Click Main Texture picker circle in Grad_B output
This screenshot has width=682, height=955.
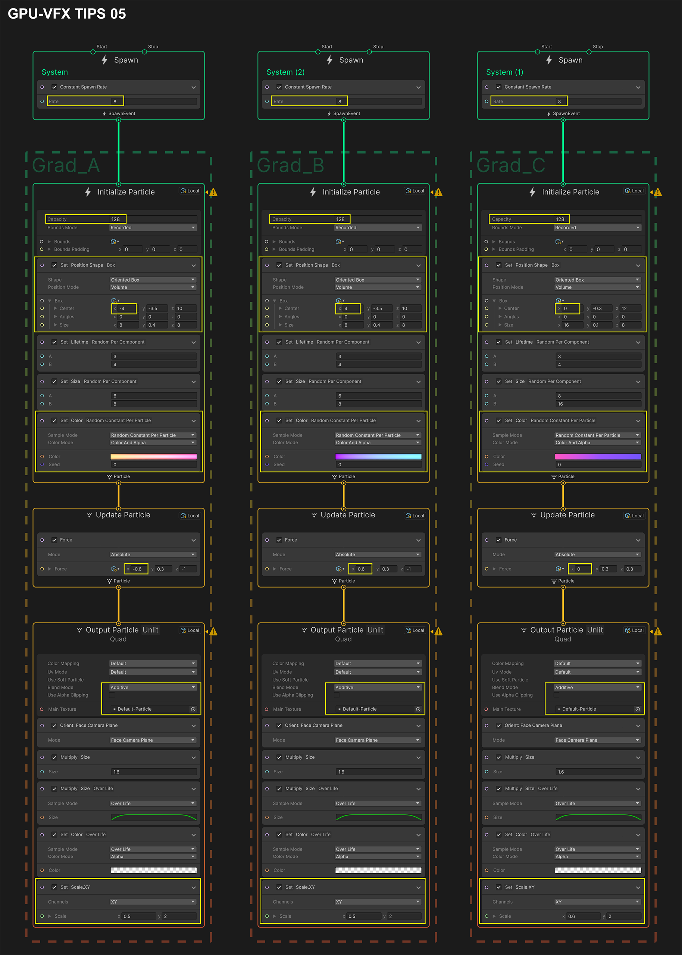tap(418, 709)
